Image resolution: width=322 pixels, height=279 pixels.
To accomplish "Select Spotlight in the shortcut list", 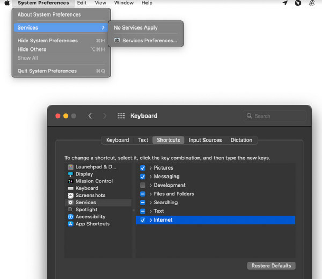I will click(98, 209).
